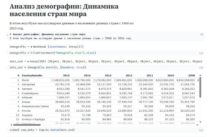Image resolution: width=220 pixels, height=137 pixels.
Task: Click the World 2015 value 7,346,633,000
Action: click(x=60, y=80)
